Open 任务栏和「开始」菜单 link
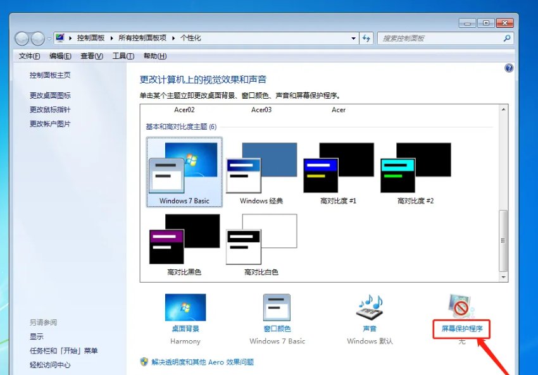 click(x=64, y=351)
